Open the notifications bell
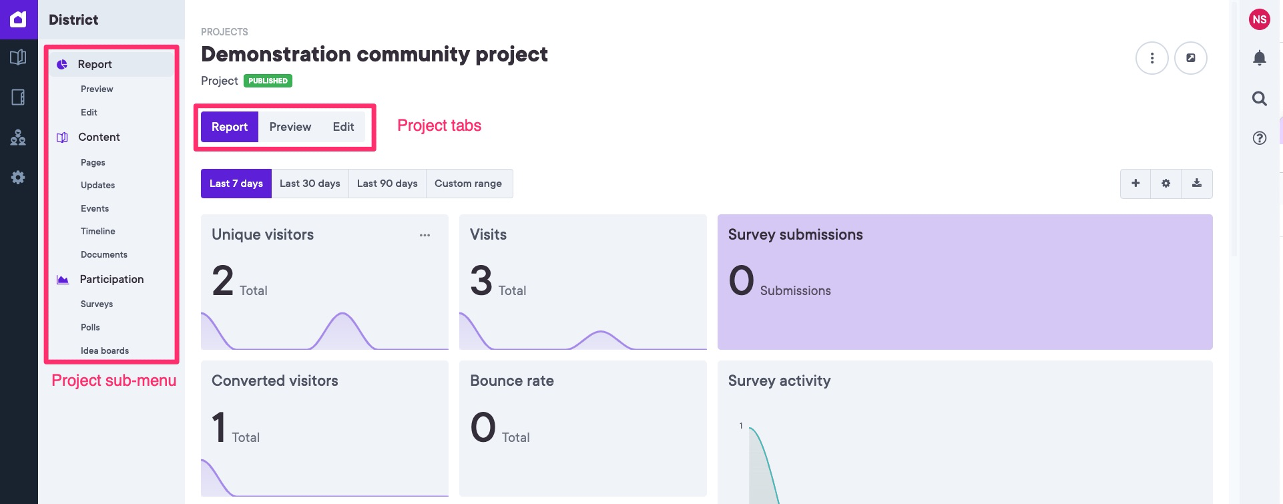Viewport: 1283px width, 504px height. point(1259,59)
